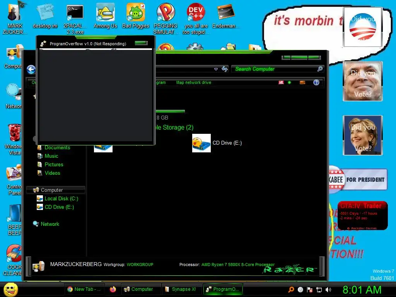Image resolution: width=396 pixels, height=297 pixels.
Task: Open the MARK ZUCKER desktop icon
Action: click(15, 18)
